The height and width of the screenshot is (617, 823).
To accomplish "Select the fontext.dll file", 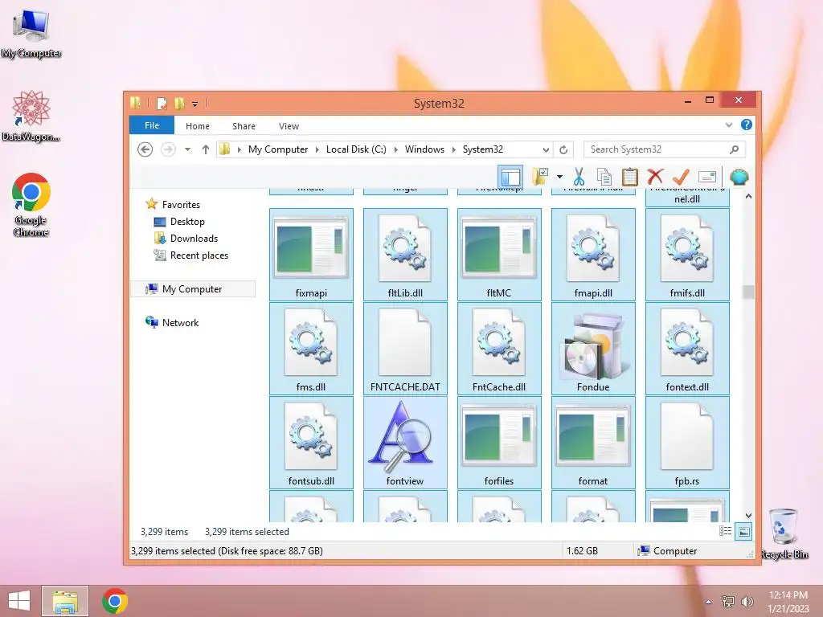I will point(687,349).
